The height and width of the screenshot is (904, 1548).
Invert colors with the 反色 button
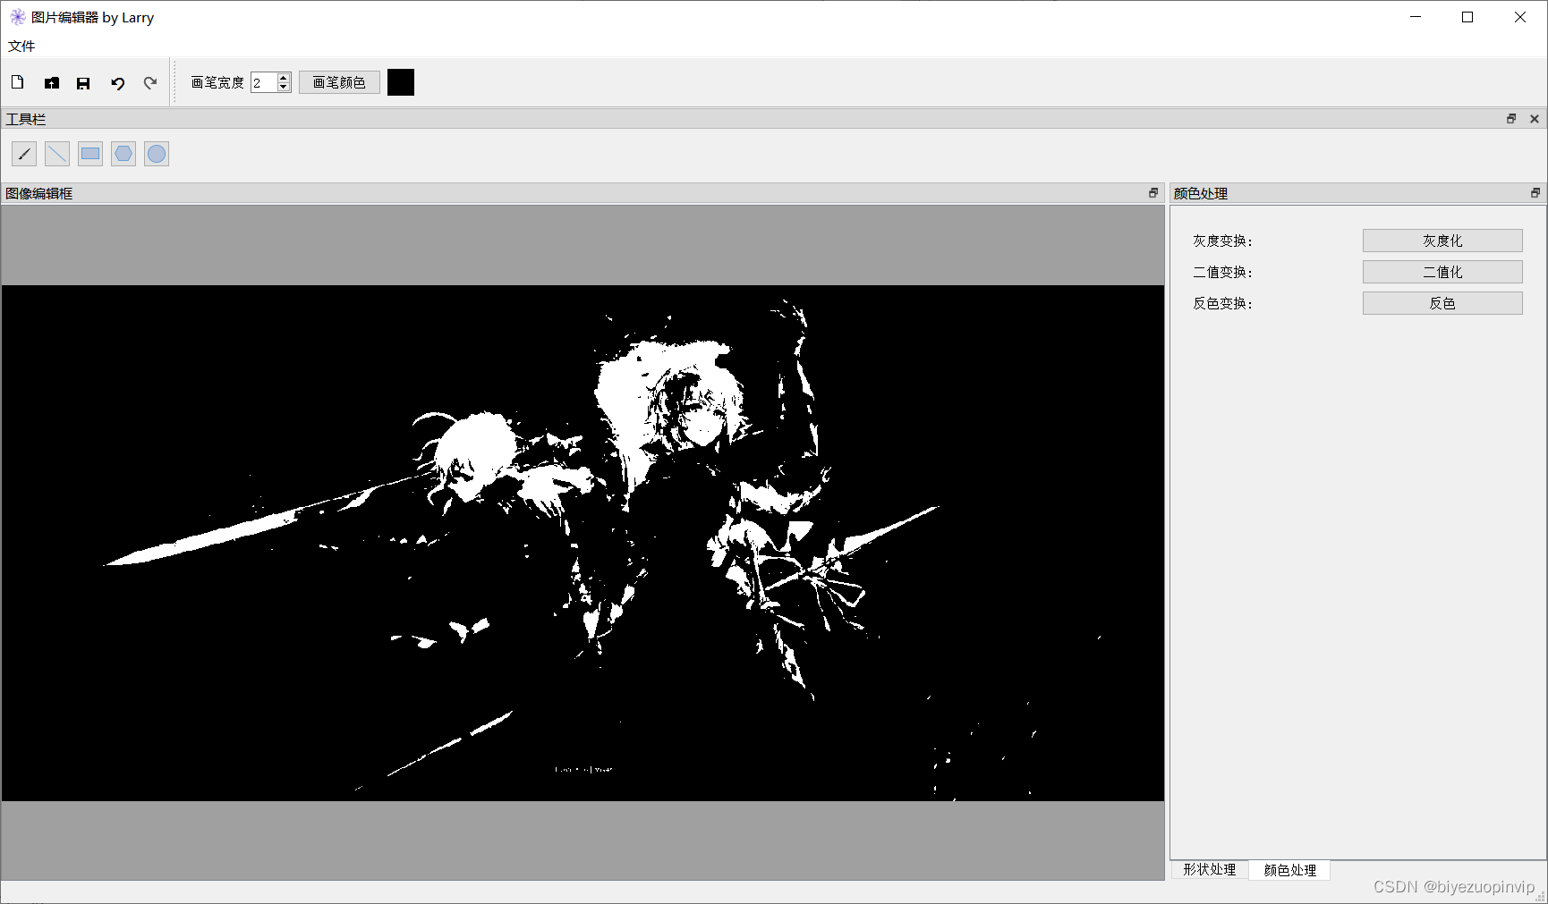click(1442, 303)
